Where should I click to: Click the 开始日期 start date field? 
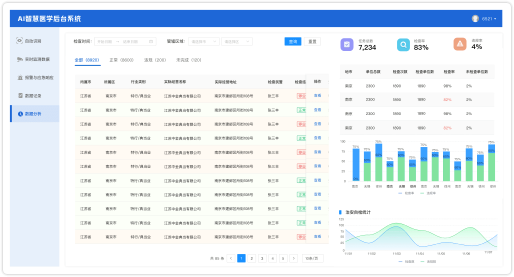click(104, 41)
